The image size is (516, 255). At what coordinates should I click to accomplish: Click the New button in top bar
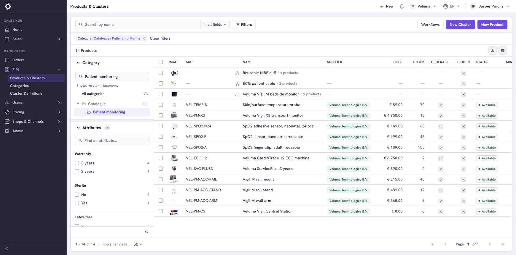387,6
